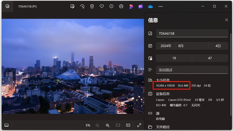The width and height of the screenshot is (233, 131).
Task: Select the 8月 month field
Action: click(192, 46)
